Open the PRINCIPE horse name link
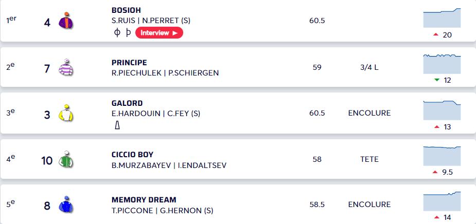 click(129, 63)
